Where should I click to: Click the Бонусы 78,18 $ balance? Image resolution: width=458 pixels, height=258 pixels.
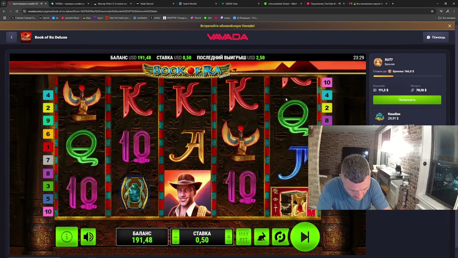point(419,88)
